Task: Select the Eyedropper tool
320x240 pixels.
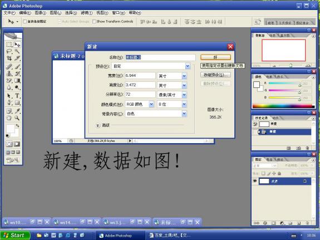Action: (x=17, y=111)
